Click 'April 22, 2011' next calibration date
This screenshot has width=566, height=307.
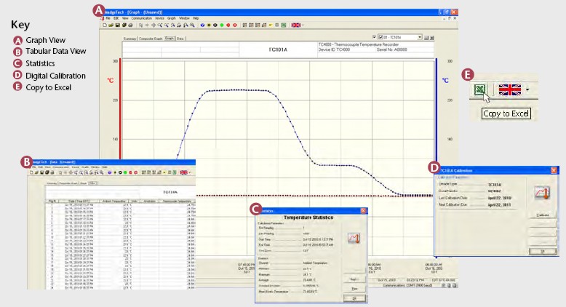[499, 205]
